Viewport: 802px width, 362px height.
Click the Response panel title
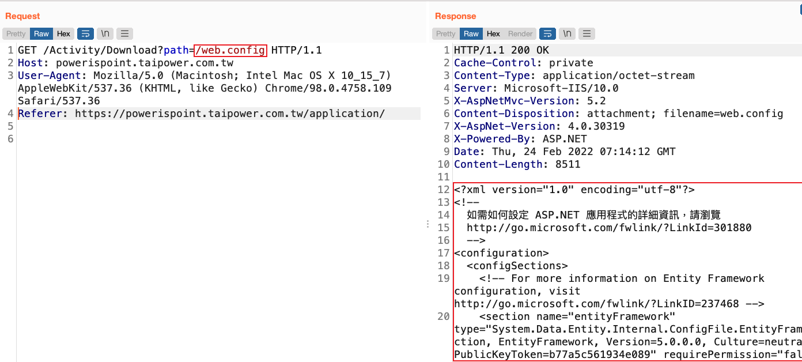click(455, 16)
